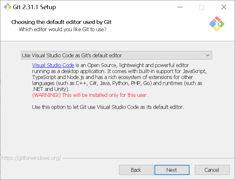Go Back to the previous setup page

136,170
